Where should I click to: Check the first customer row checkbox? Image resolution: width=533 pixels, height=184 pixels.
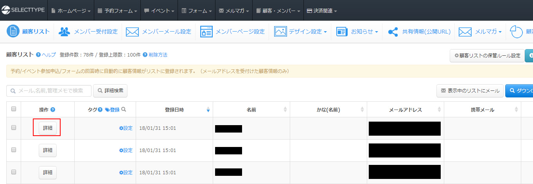tap(14, 127)
